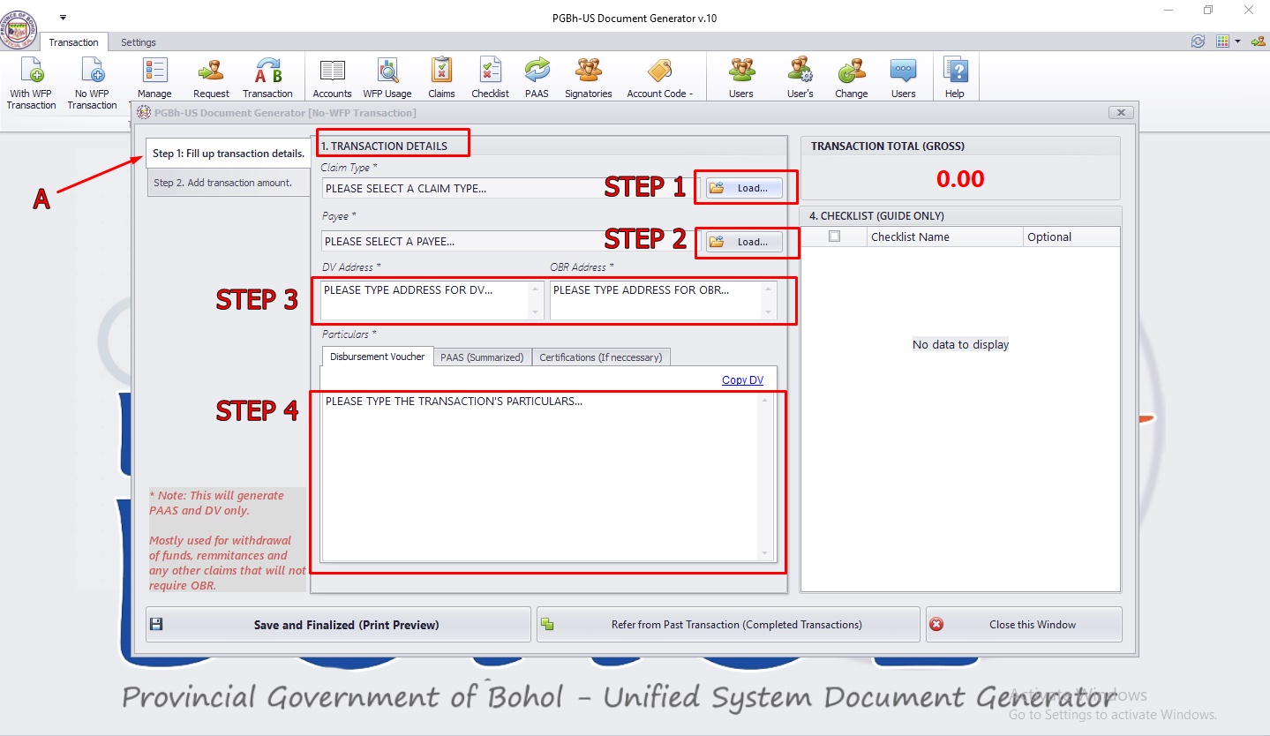Click into the DV Address field

click(425, 299)
